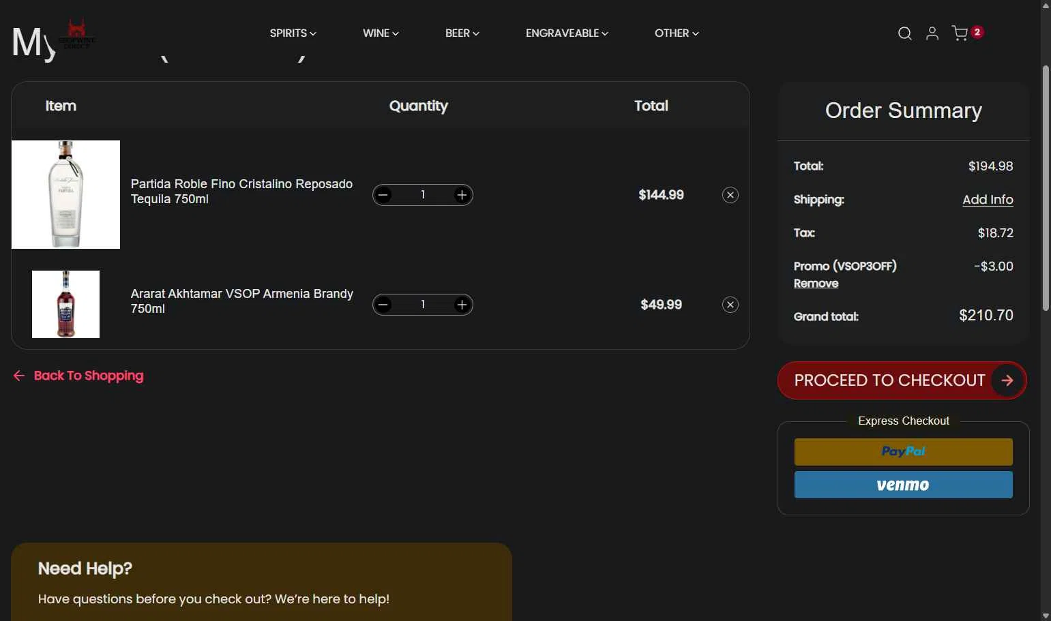Click the $210.70 grand total value
The image size is (1051, 621).
point(986,315)
